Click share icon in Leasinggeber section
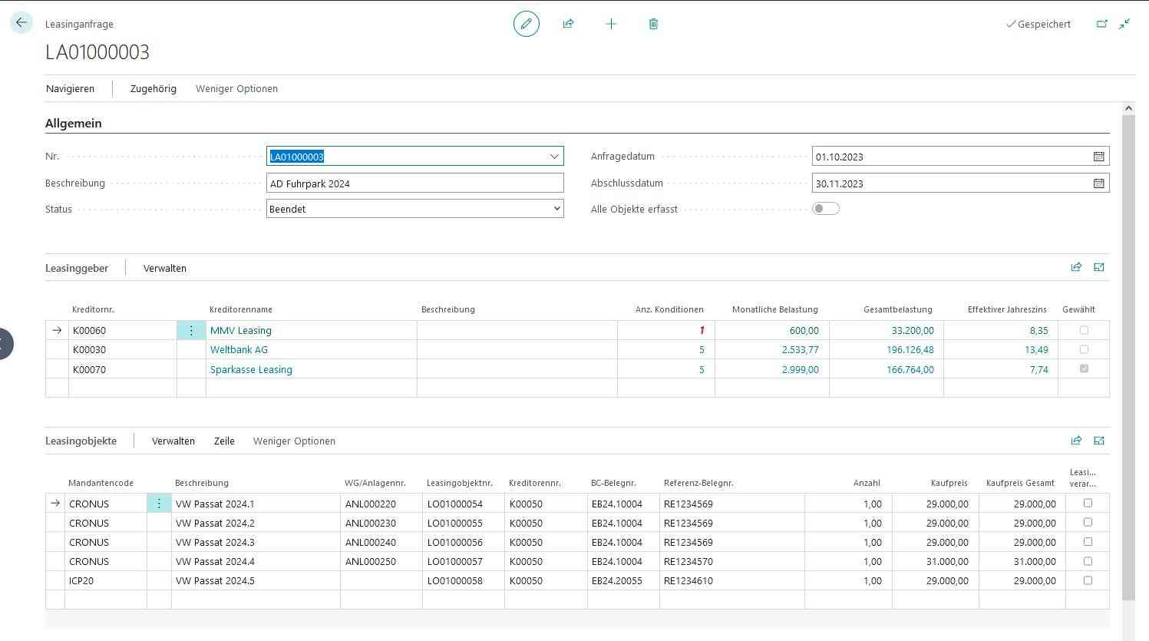This screenshot has height=641, width=1149. pyautogui.click(x=1076, y=267)
